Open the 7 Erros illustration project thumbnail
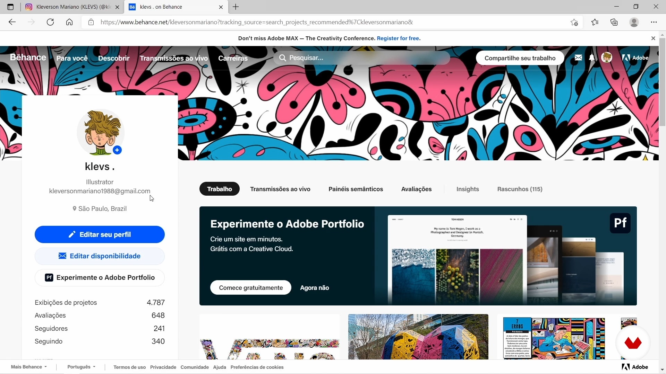The image size is (666, 374). pos(567,337)
